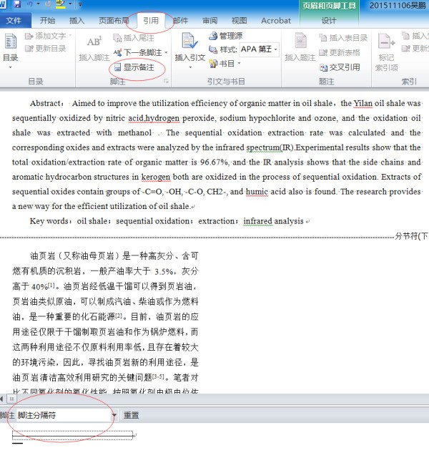Open the 文件 menu tab
This screenshot has height=453, width=429.
click(x=14, y=21)
